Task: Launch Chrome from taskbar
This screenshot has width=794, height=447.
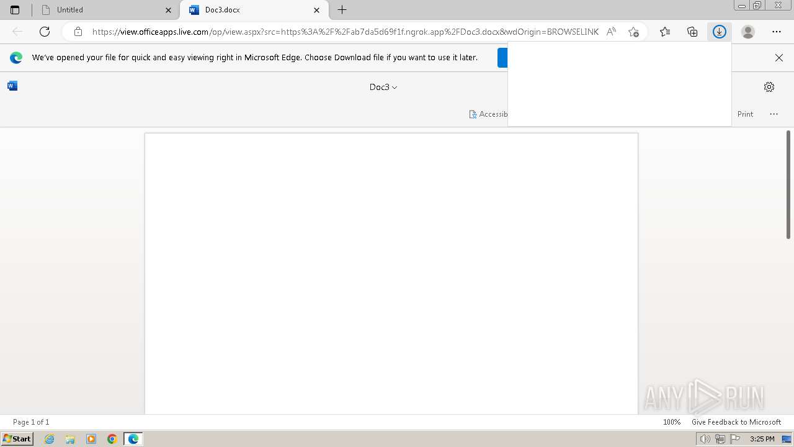Action: [112, 439]
